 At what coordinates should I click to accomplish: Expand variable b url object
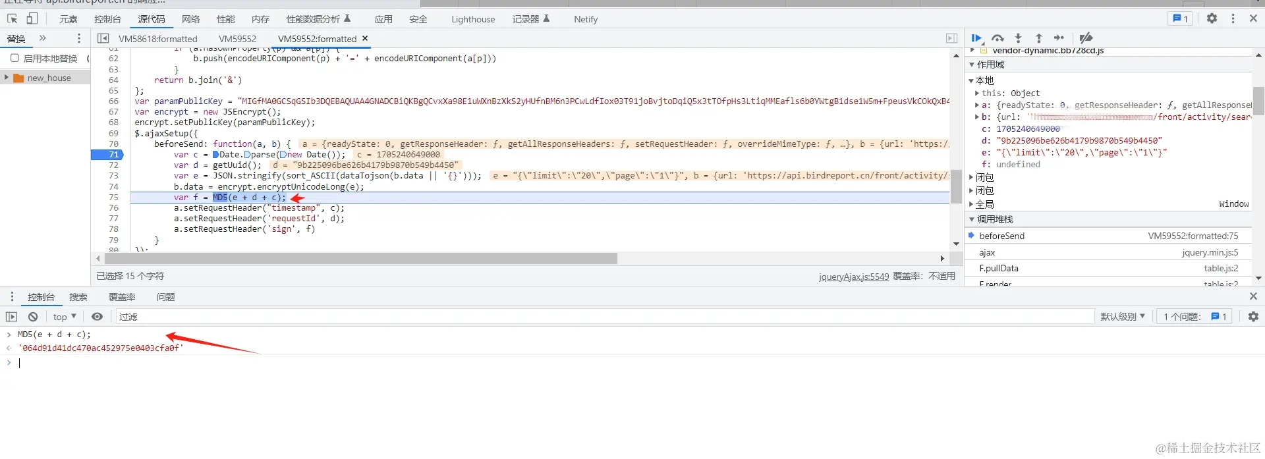tap(977, 117)
